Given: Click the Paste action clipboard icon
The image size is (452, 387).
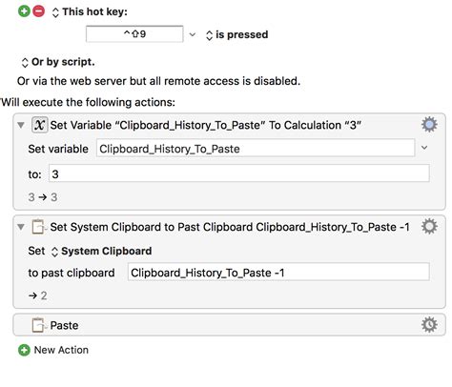Looking at the screenshot, I should coord(38,325).
